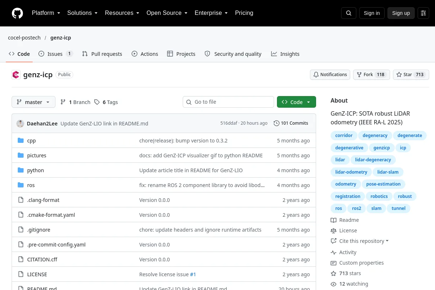Switch to Security and quality tab
The height and width of the screenshot is (290, 435).
pyautogui.click(x=233, y=54)
